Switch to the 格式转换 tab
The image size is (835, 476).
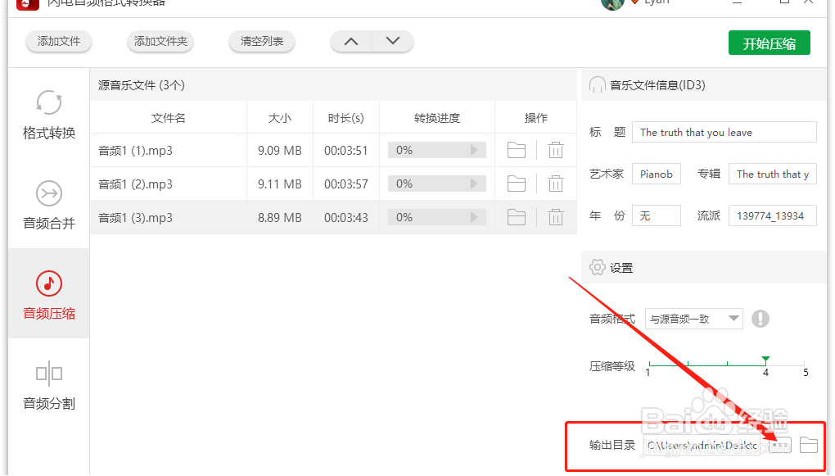click(x=48, y=115)
